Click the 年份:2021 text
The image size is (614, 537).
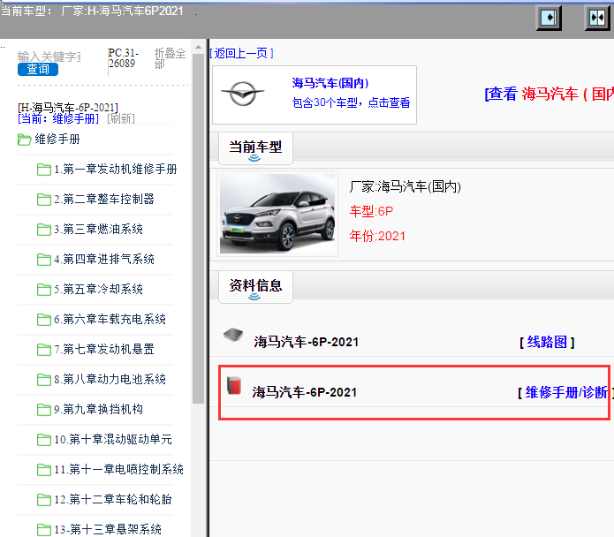pyautogui.click(x=377, y=236)
